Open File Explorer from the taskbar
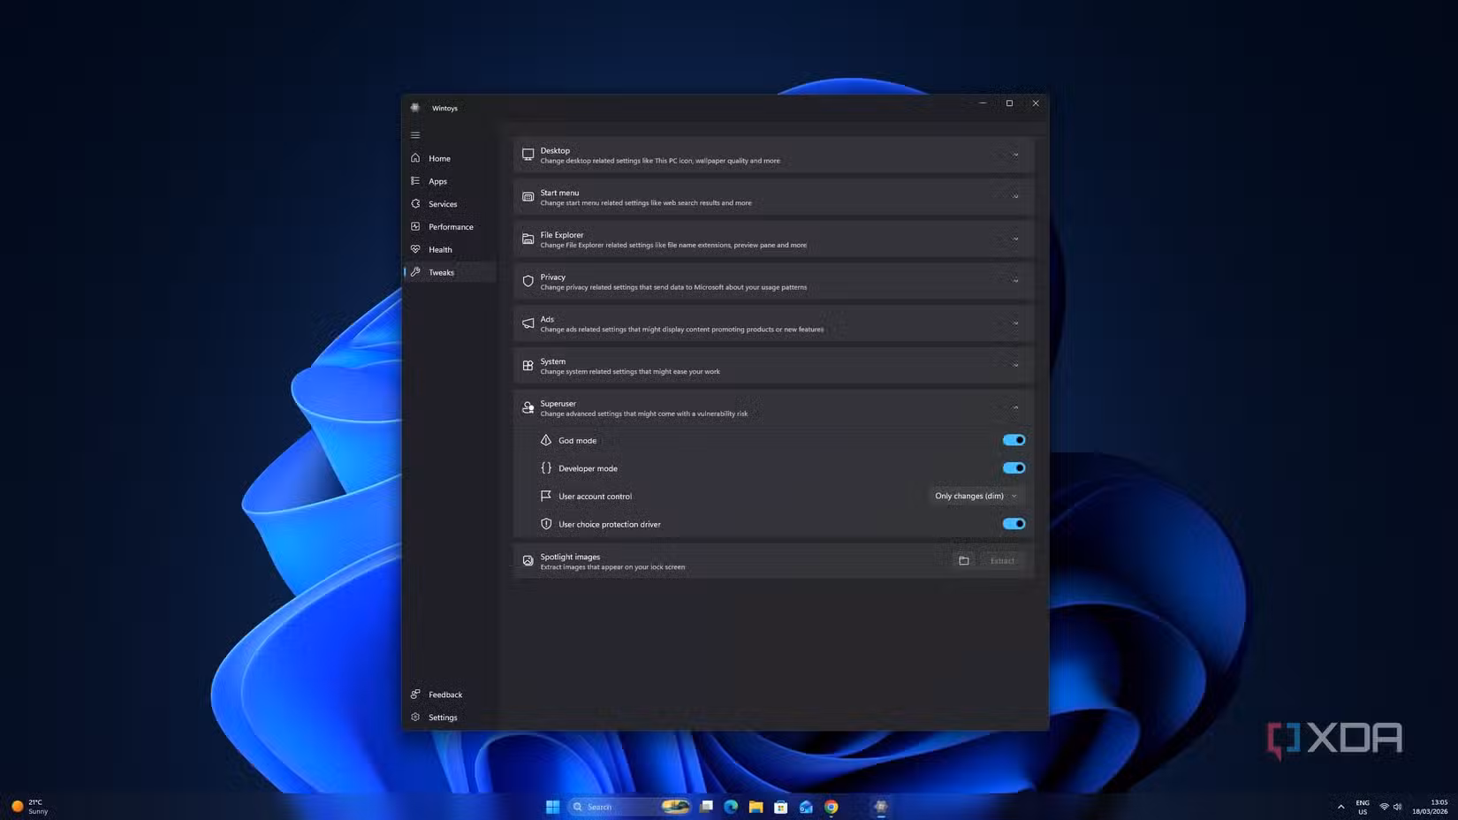 pos(756,807)
